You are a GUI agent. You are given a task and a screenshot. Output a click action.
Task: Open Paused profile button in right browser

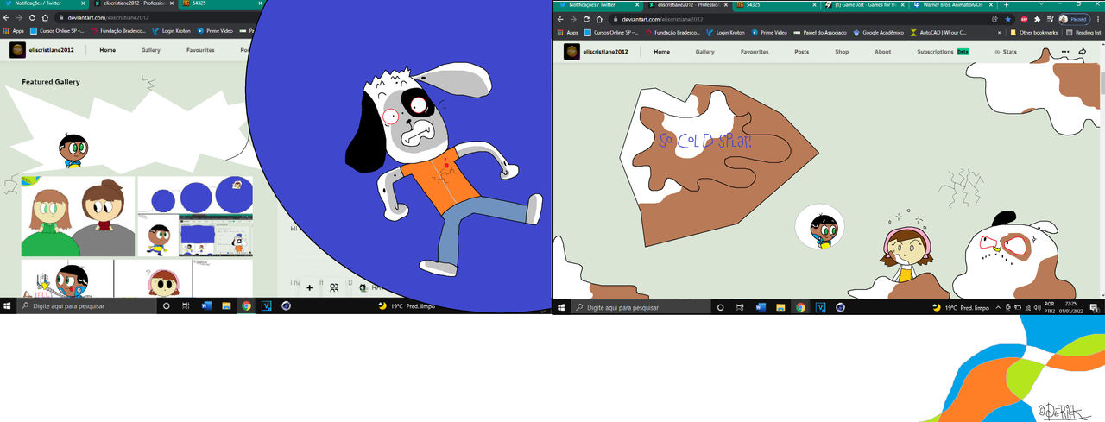click(x=1075, y=18)
